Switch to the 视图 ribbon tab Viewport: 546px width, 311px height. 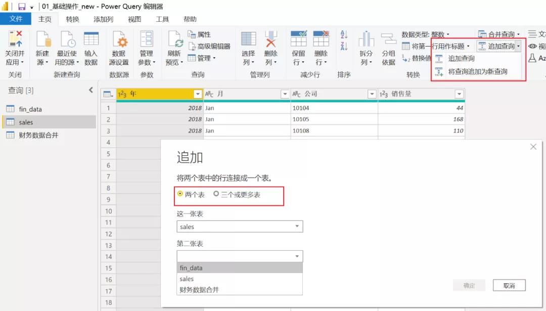[x=134, y=19]
